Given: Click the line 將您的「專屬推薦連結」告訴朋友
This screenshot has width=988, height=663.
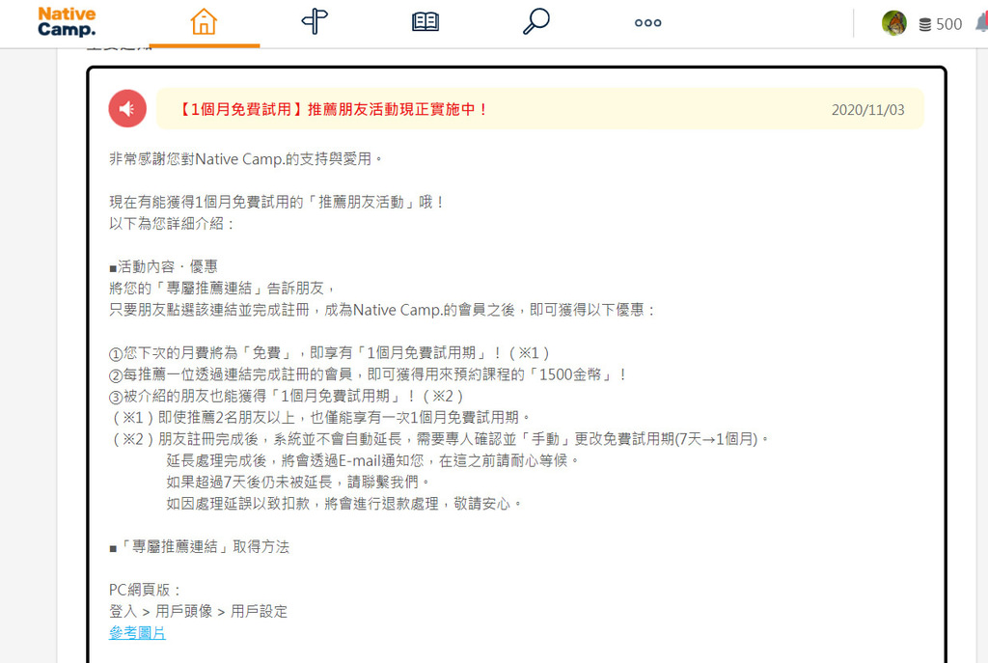Looking at the screenshot, I should pyautogui.click(x=223, y=288).
